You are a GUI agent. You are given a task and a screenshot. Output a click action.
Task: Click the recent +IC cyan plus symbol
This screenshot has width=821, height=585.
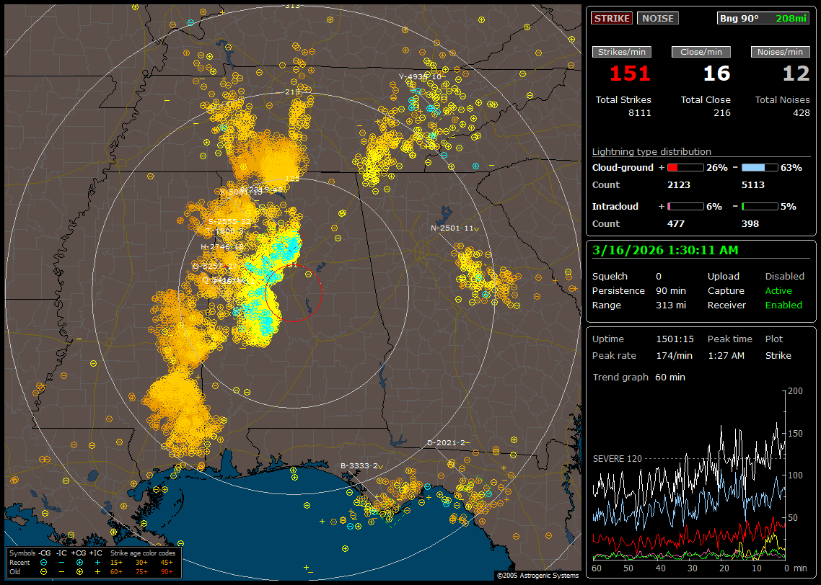coord(97,562)
